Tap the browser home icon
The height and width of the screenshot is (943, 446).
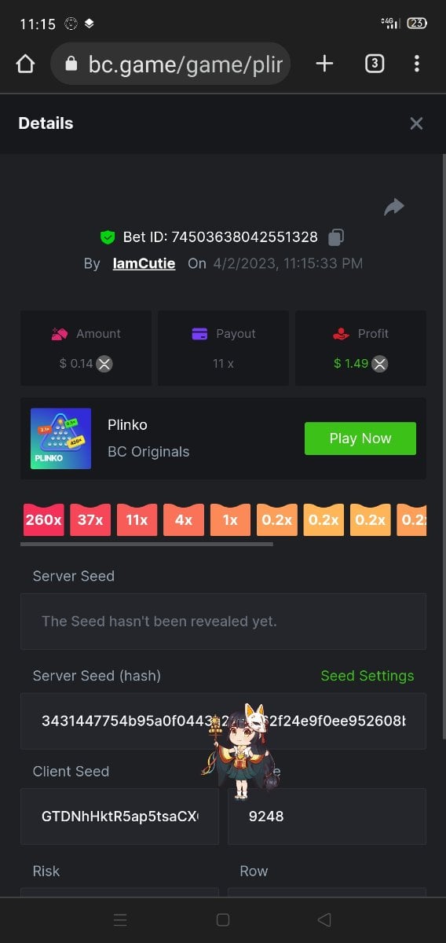click(25, 64)
